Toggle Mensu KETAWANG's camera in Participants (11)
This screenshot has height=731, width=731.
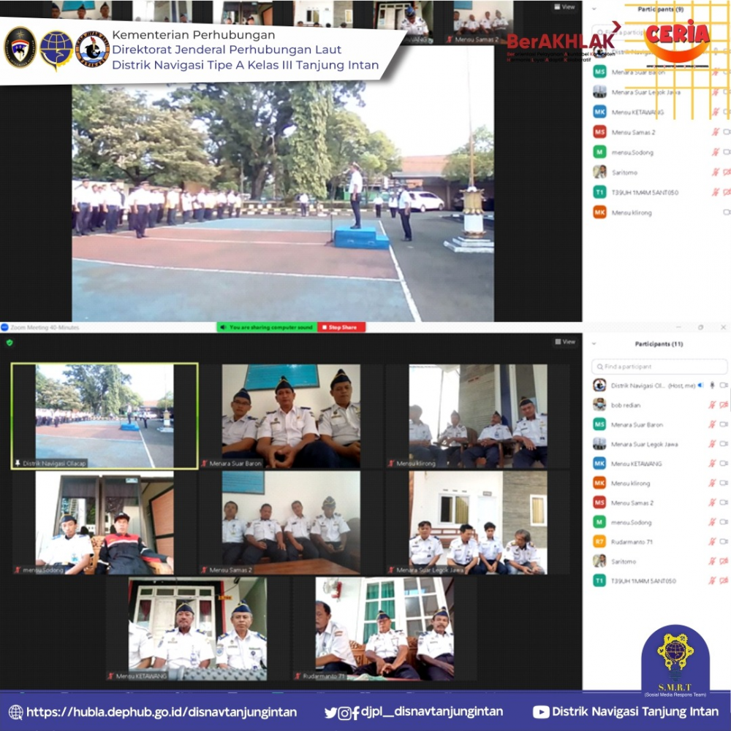pyautogui.click(x=724, y=464)
